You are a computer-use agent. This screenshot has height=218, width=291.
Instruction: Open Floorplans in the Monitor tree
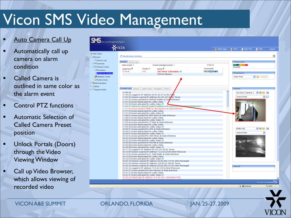pos(101,70)
